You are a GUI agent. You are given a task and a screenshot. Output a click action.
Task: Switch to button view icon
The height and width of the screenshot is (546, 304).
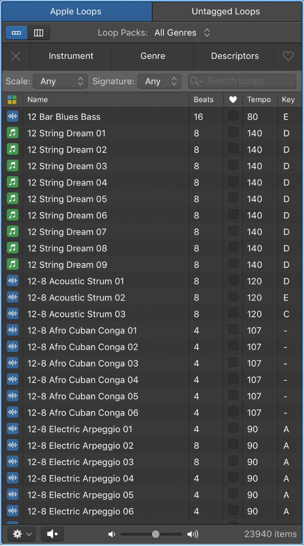point(17,33)
